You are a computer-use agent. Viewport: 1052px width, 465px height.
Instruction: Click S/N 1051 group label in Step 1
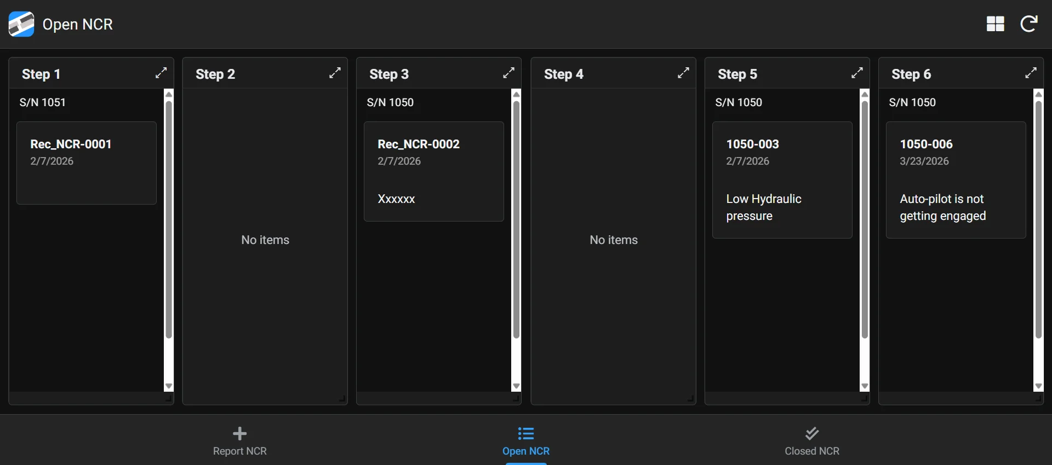(43, 102)
